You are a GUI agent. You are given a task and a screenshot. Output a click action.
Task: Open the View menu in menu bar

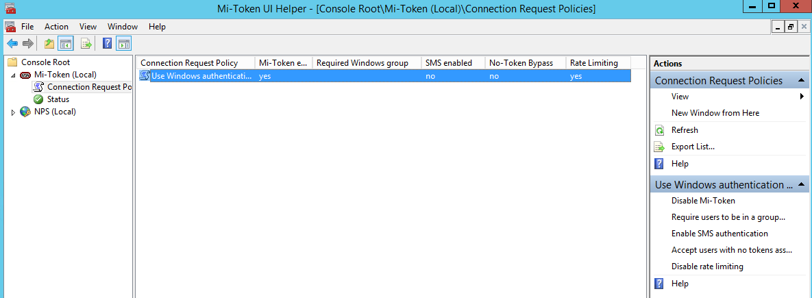88,27
